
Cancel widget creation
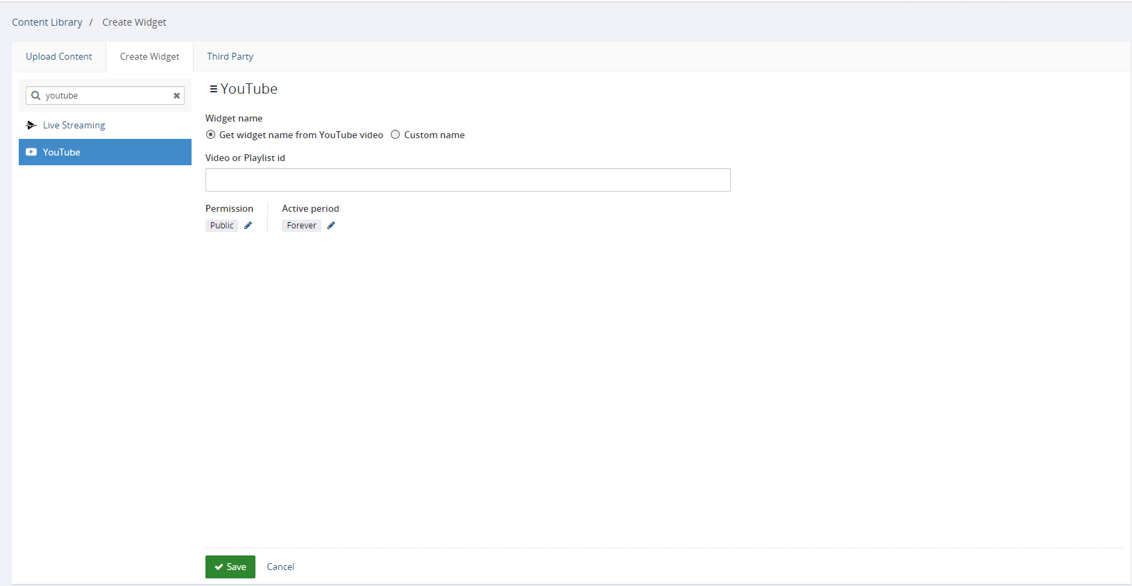coord(280,567)
